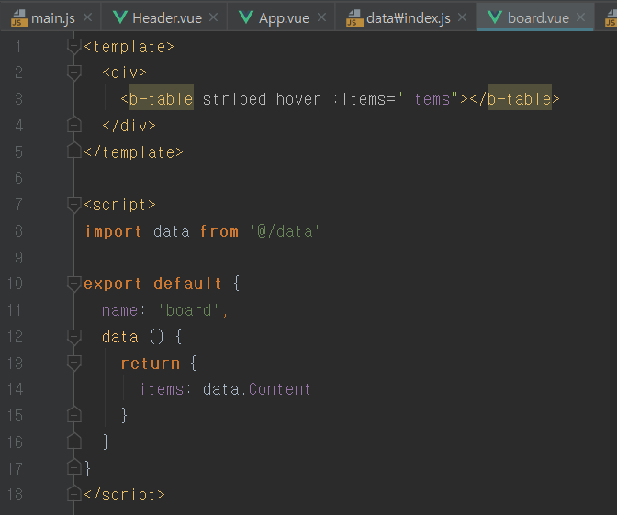The height and width of the screenshot is (515, 617).
Task: Click the closing b-table tag name
Action: (520, 99)
